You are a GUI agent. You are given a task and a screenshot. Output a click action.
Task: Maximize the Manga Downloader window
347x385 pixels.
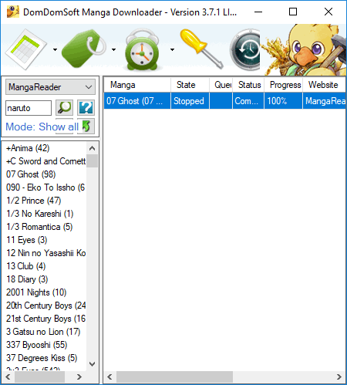tap(293, 12)
